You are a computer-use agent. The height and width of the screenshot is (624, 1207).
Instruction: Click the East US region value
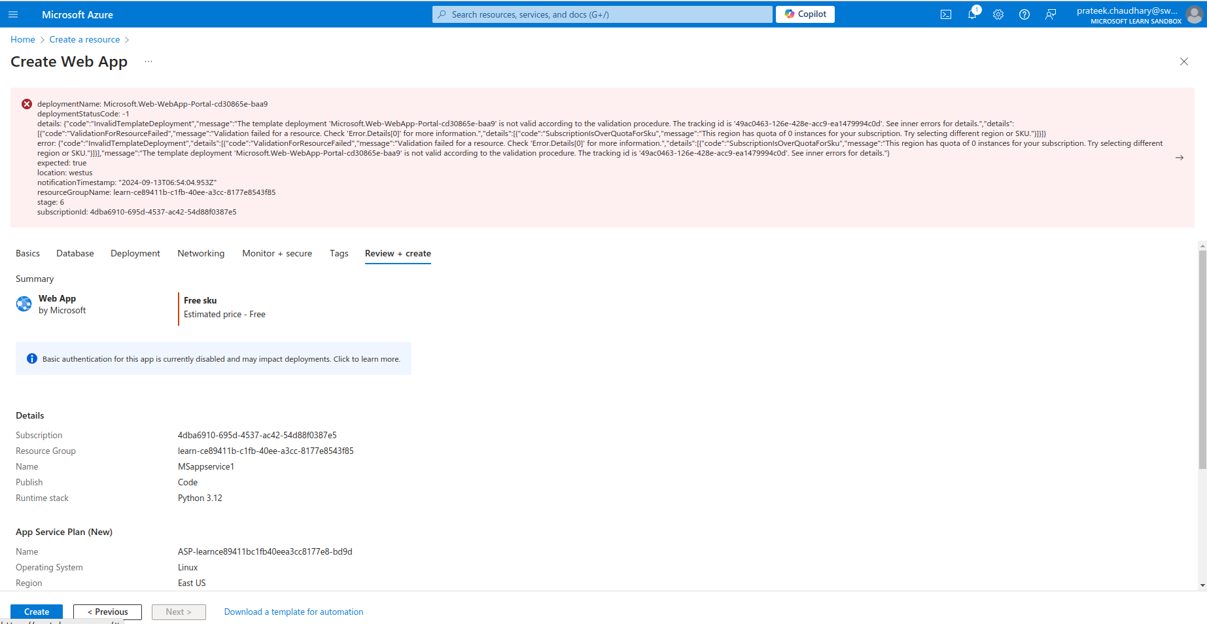192,583
